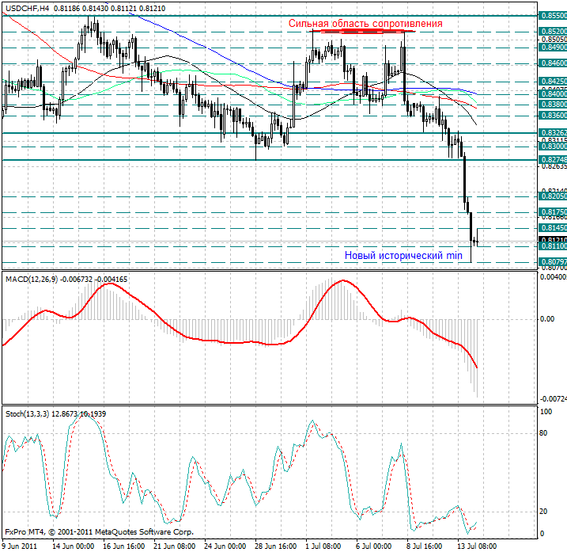Click the current price 0.8121 marker
Screen dimensions: 567x552
click(x=552, y=239)
